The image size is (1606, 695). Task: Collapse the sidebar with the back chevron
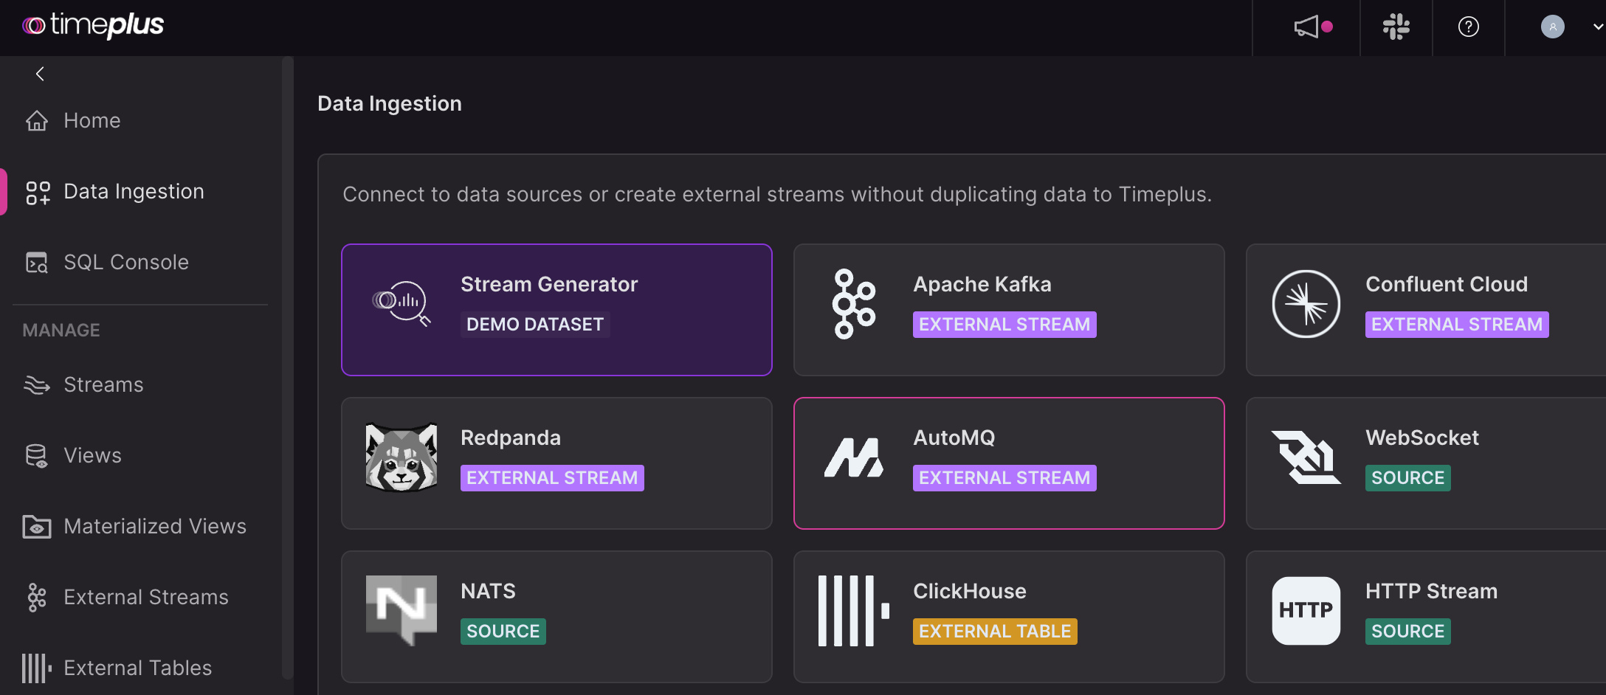(x=40, y=74)
